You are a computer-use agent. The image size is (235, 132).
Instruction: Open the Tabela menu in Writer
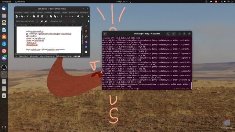click(x=65, y=12)
